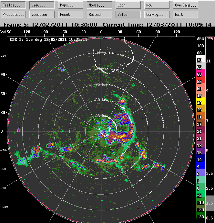Click the 35 dBZ gold color swatch
The image size is (215, 223).
tap(200, 108)
